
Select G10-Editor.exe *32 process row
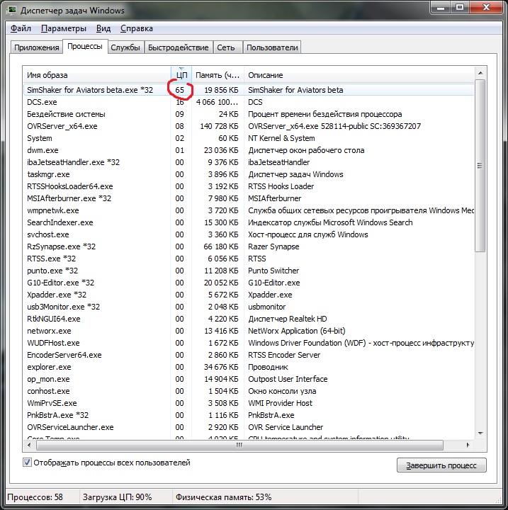coord(249,283)
